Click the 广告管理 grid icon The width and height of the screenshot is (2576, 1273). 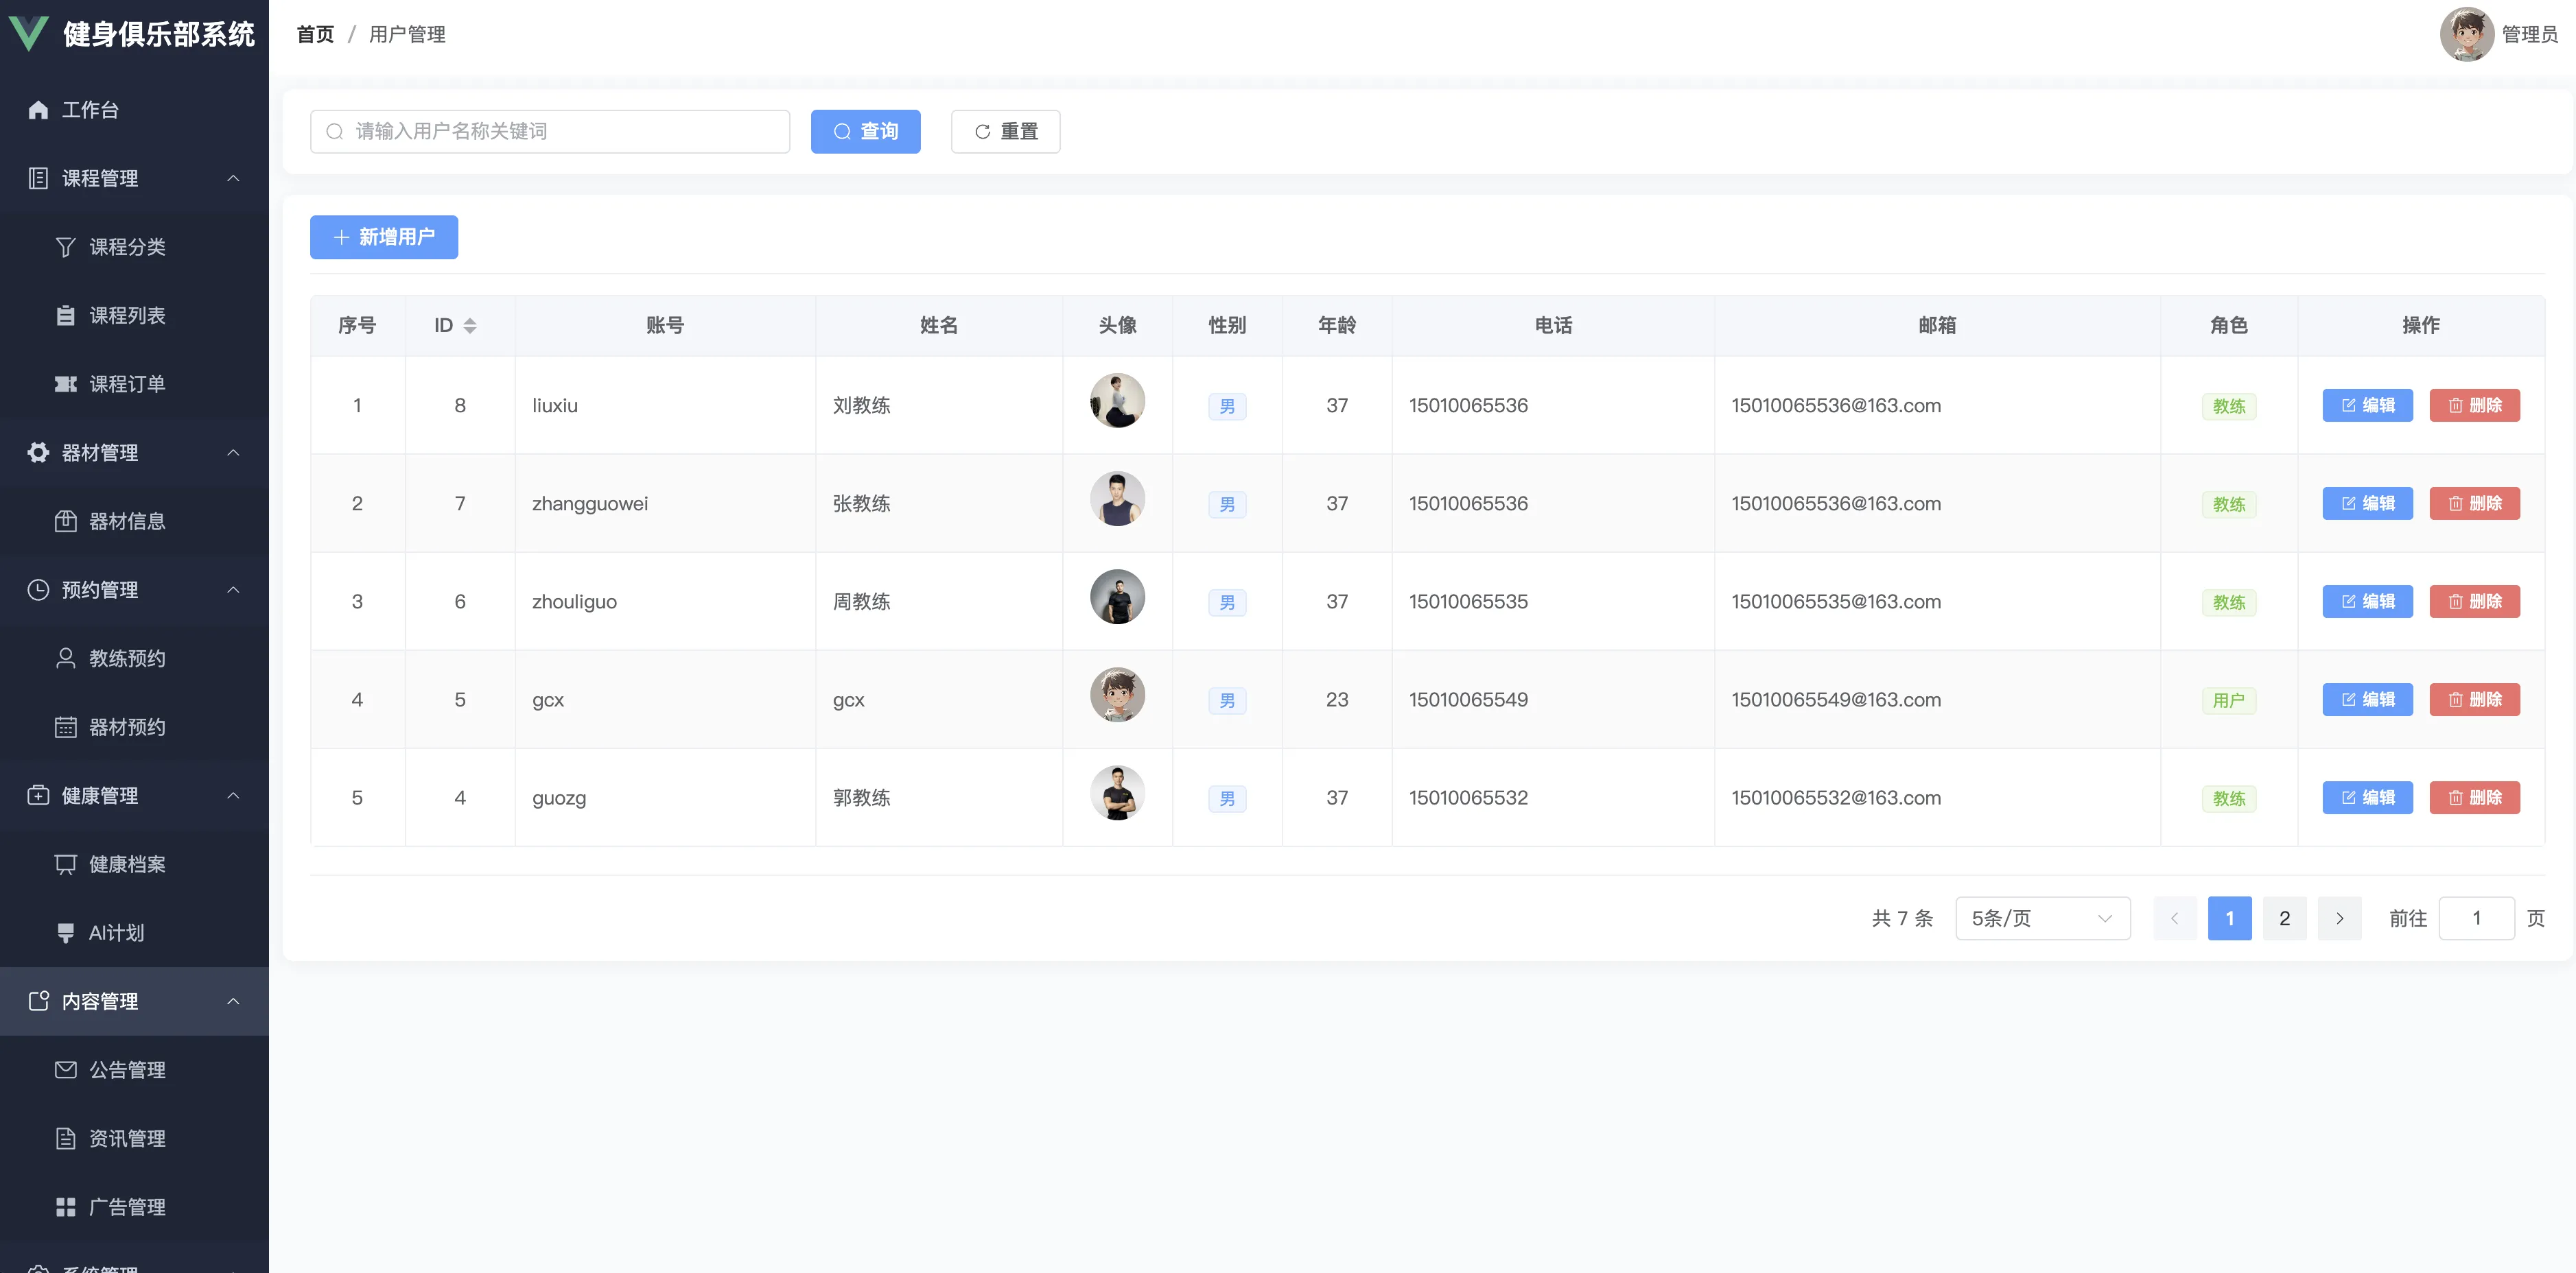click(65, 1207)
